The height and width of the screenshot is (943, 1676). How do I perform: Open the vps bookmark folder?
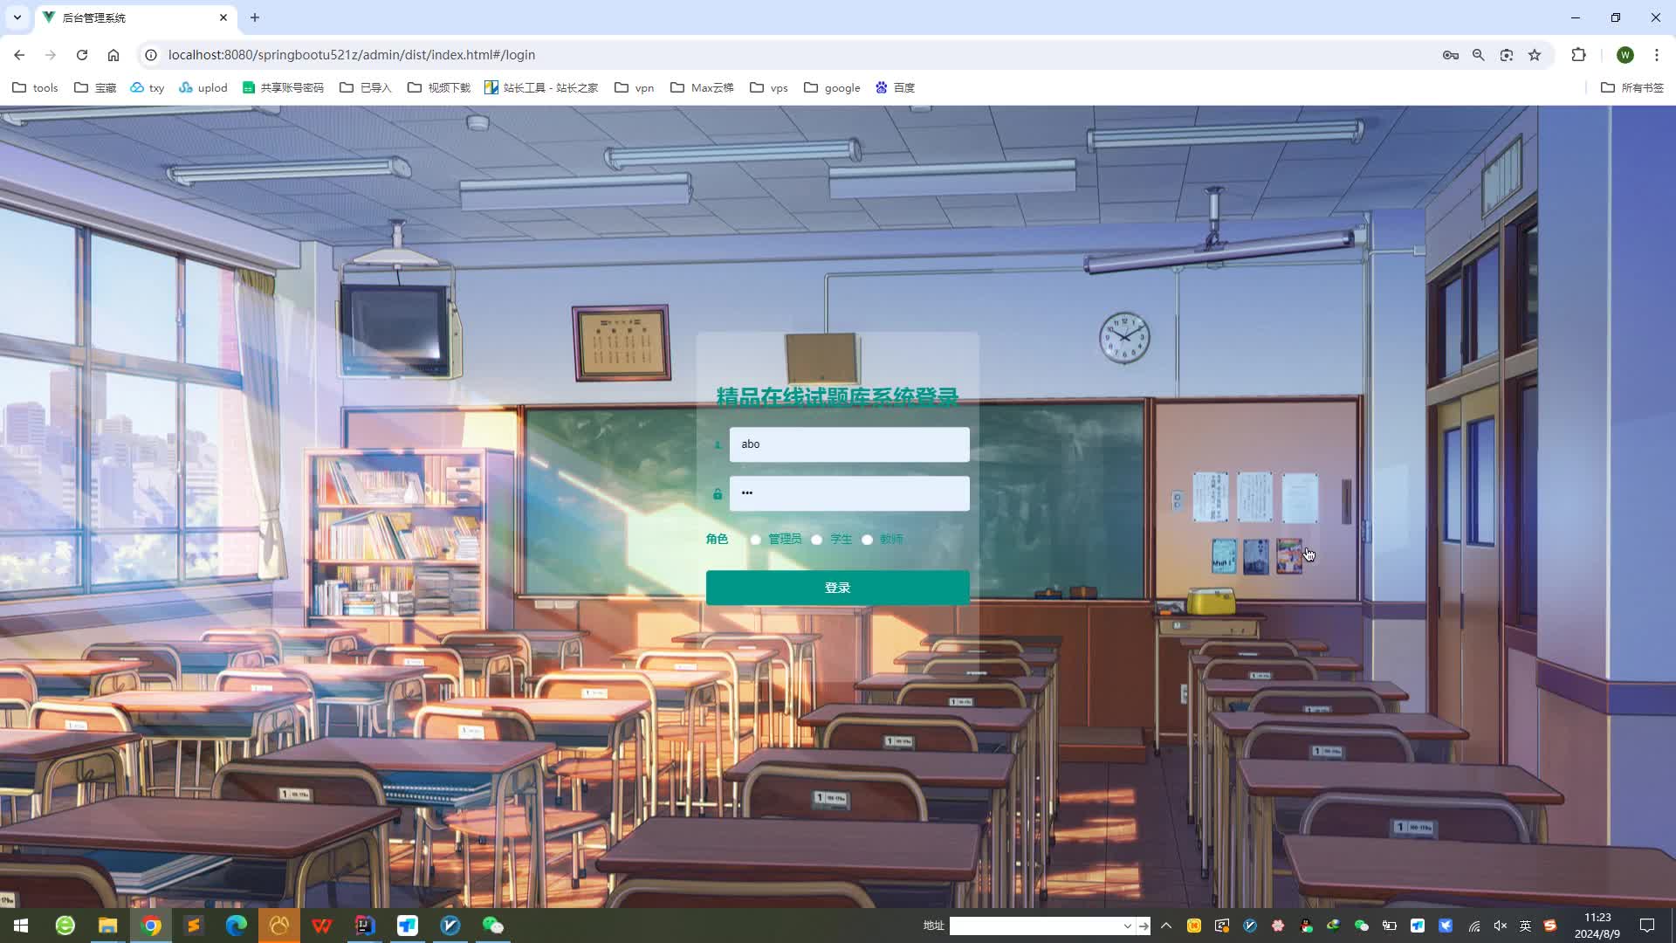pyautogui.click(x=769, y=87)
